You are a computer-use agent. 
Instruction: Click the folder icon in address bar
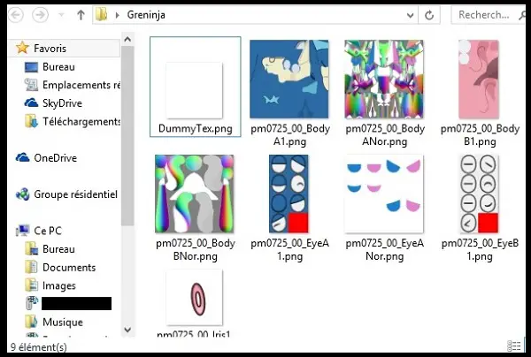(x=101, y=15)
